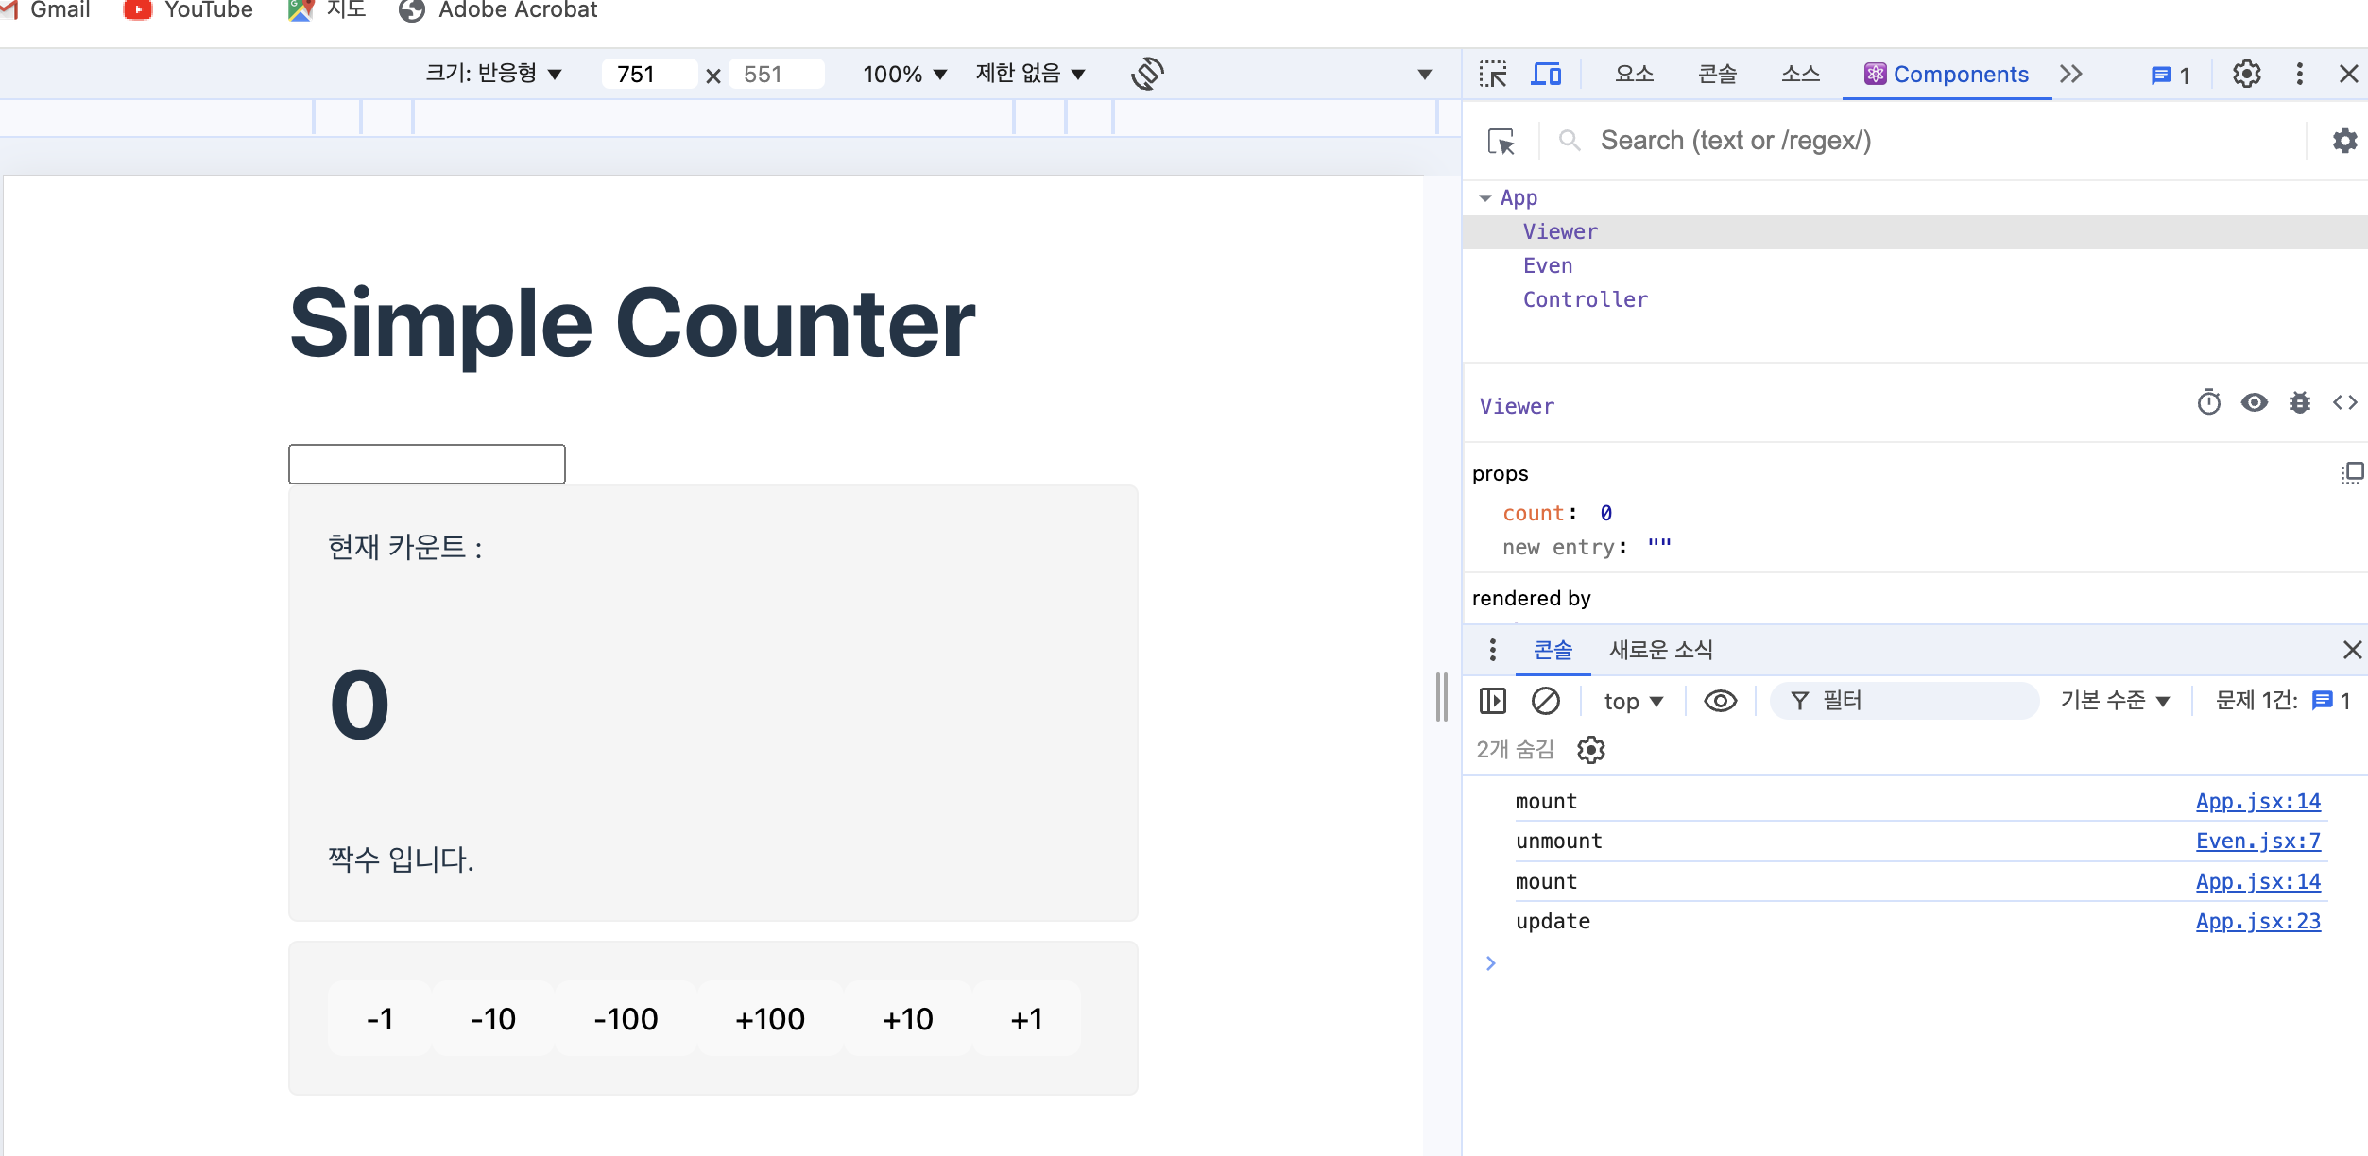The image size is (2368, 1156).
Task: Collapse the App tree node
Action: pos(1485,198)
